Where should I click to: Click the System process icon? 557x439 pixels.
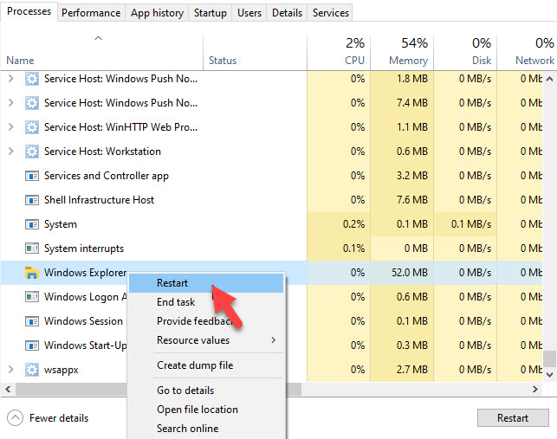coord(31,224)
